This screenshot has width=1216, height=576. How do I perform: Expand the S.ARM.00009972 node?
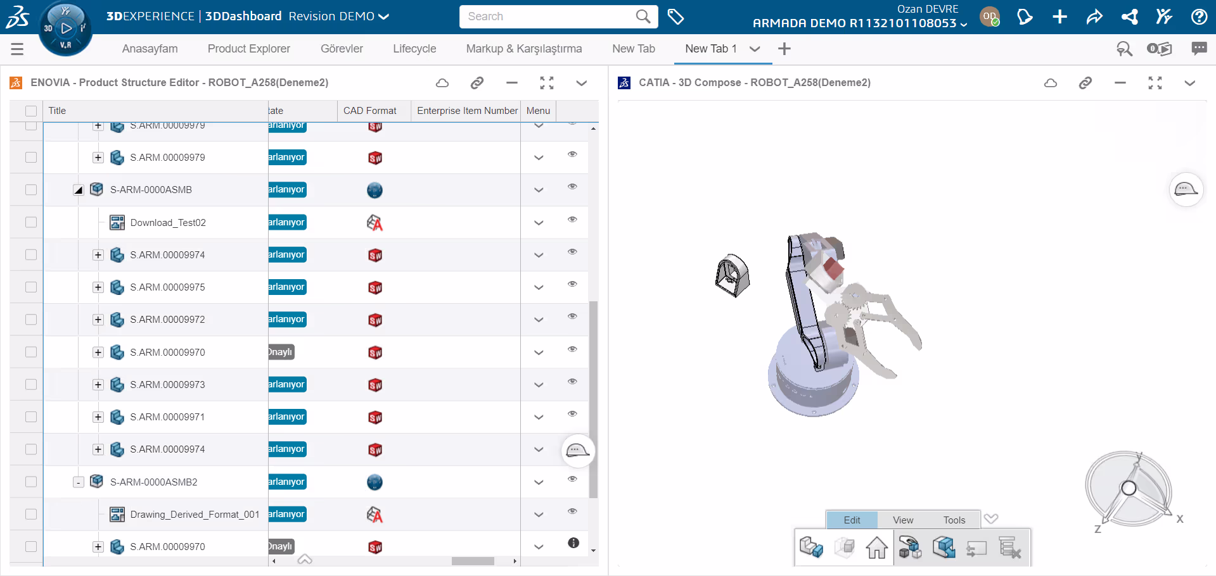pos(98,320)
